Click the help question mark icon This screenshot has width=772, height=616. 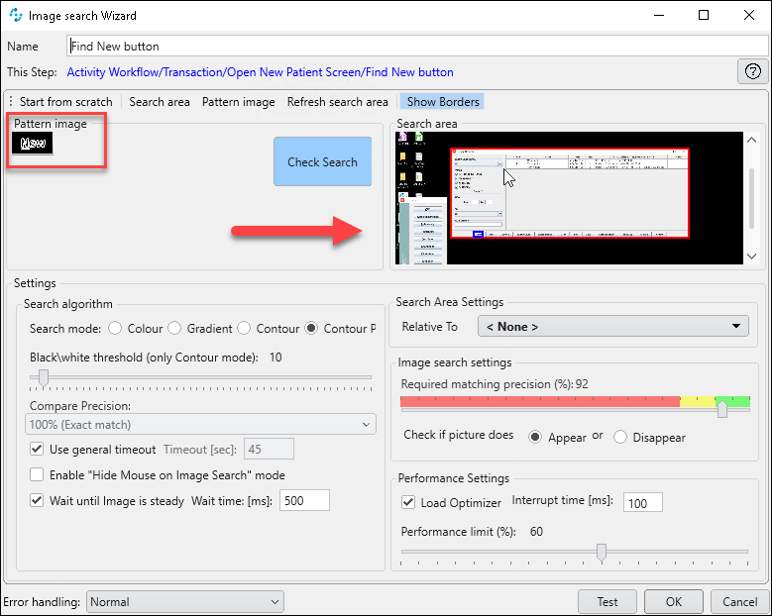click(752, 71)
